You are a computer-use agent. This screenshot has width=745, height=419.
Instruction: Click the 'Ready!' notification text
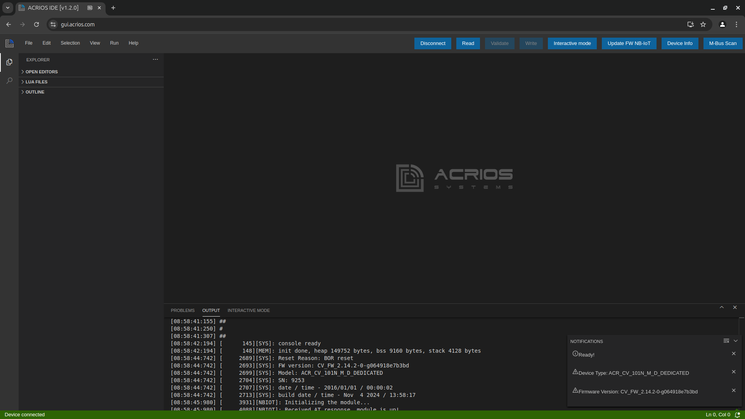586,355
